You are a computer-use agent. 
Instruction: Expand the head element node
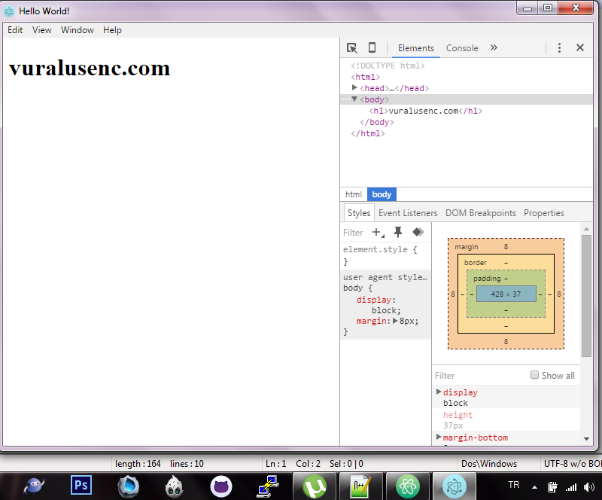click(x=354, y=88)
